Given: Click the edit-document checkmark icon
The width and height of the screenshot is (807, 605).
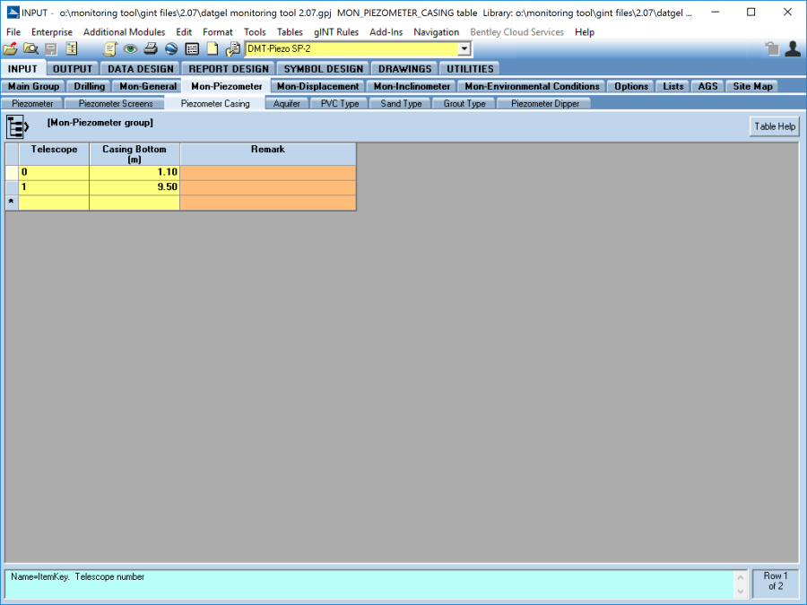Looking at the screenshot, I should [x=231, y=49].
